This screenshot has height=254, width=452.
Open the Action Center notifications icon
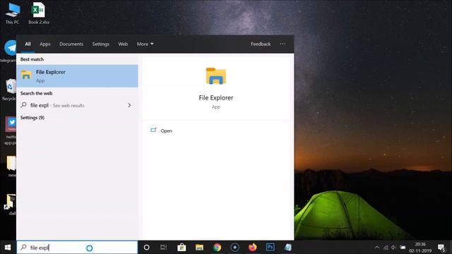[441, 248]
